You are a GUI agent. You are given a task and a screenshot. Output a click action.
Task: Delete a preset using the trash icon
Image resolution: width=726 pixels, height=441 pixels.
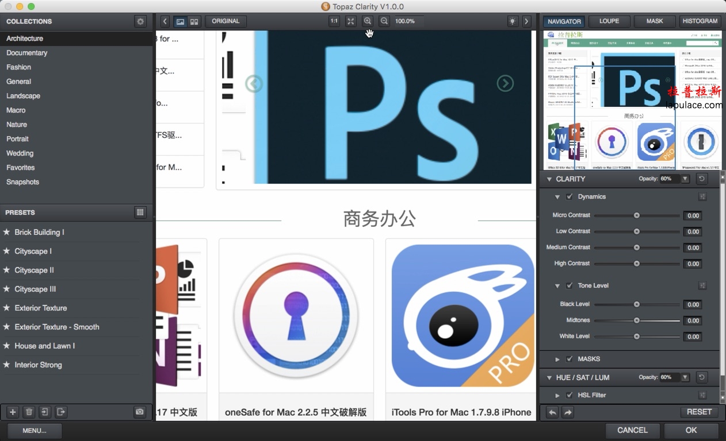point(28,412)
